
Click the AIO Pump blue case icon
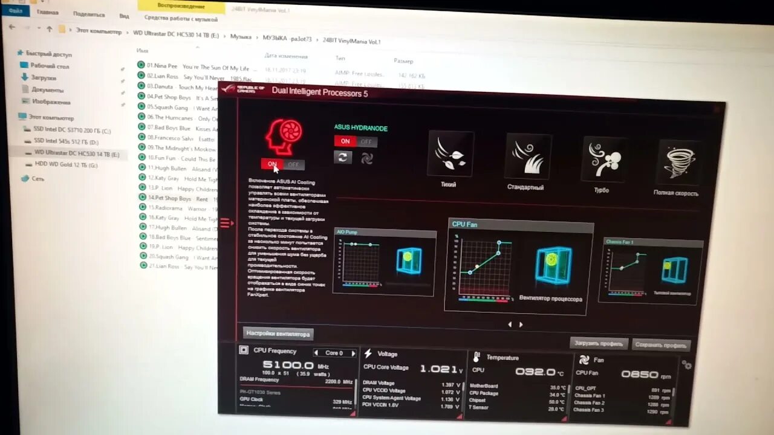pos(409,260)
